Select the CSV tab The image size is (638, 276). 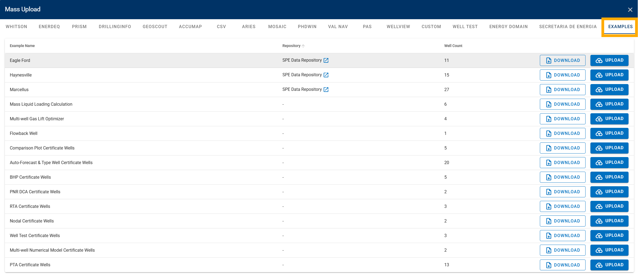click(x=221, y=26)
